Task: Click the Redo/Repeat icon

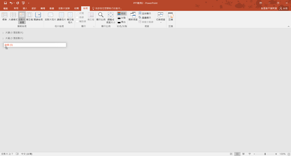Action: tap(17, 3)
